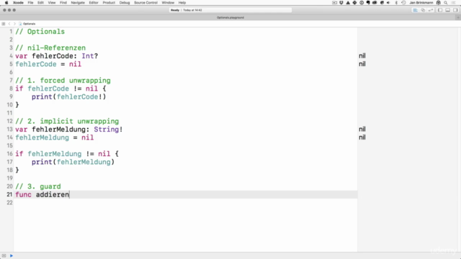Viewport: 461px width, 259px height.
Task: Open the Time Machine menu bar icon
Action: coord(403,3)
